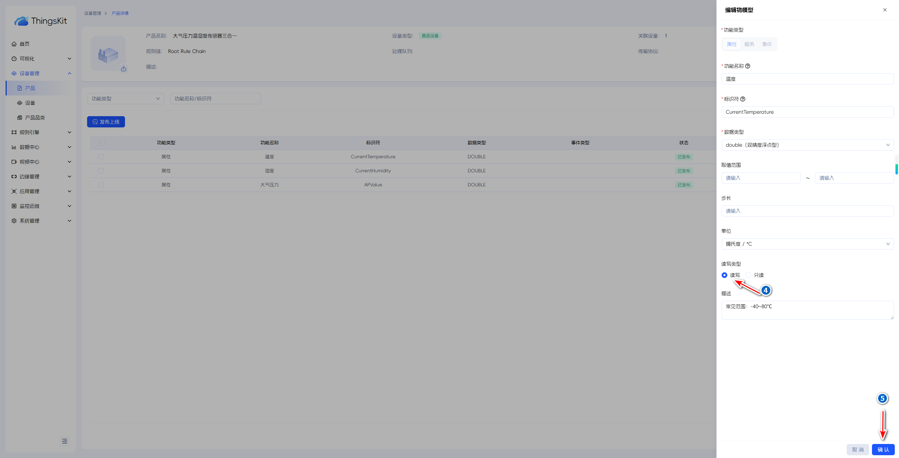This screenshot has width=899, height=458.
Task: Switch to the 服务 function type tab
Action: [x=749, y=44]
